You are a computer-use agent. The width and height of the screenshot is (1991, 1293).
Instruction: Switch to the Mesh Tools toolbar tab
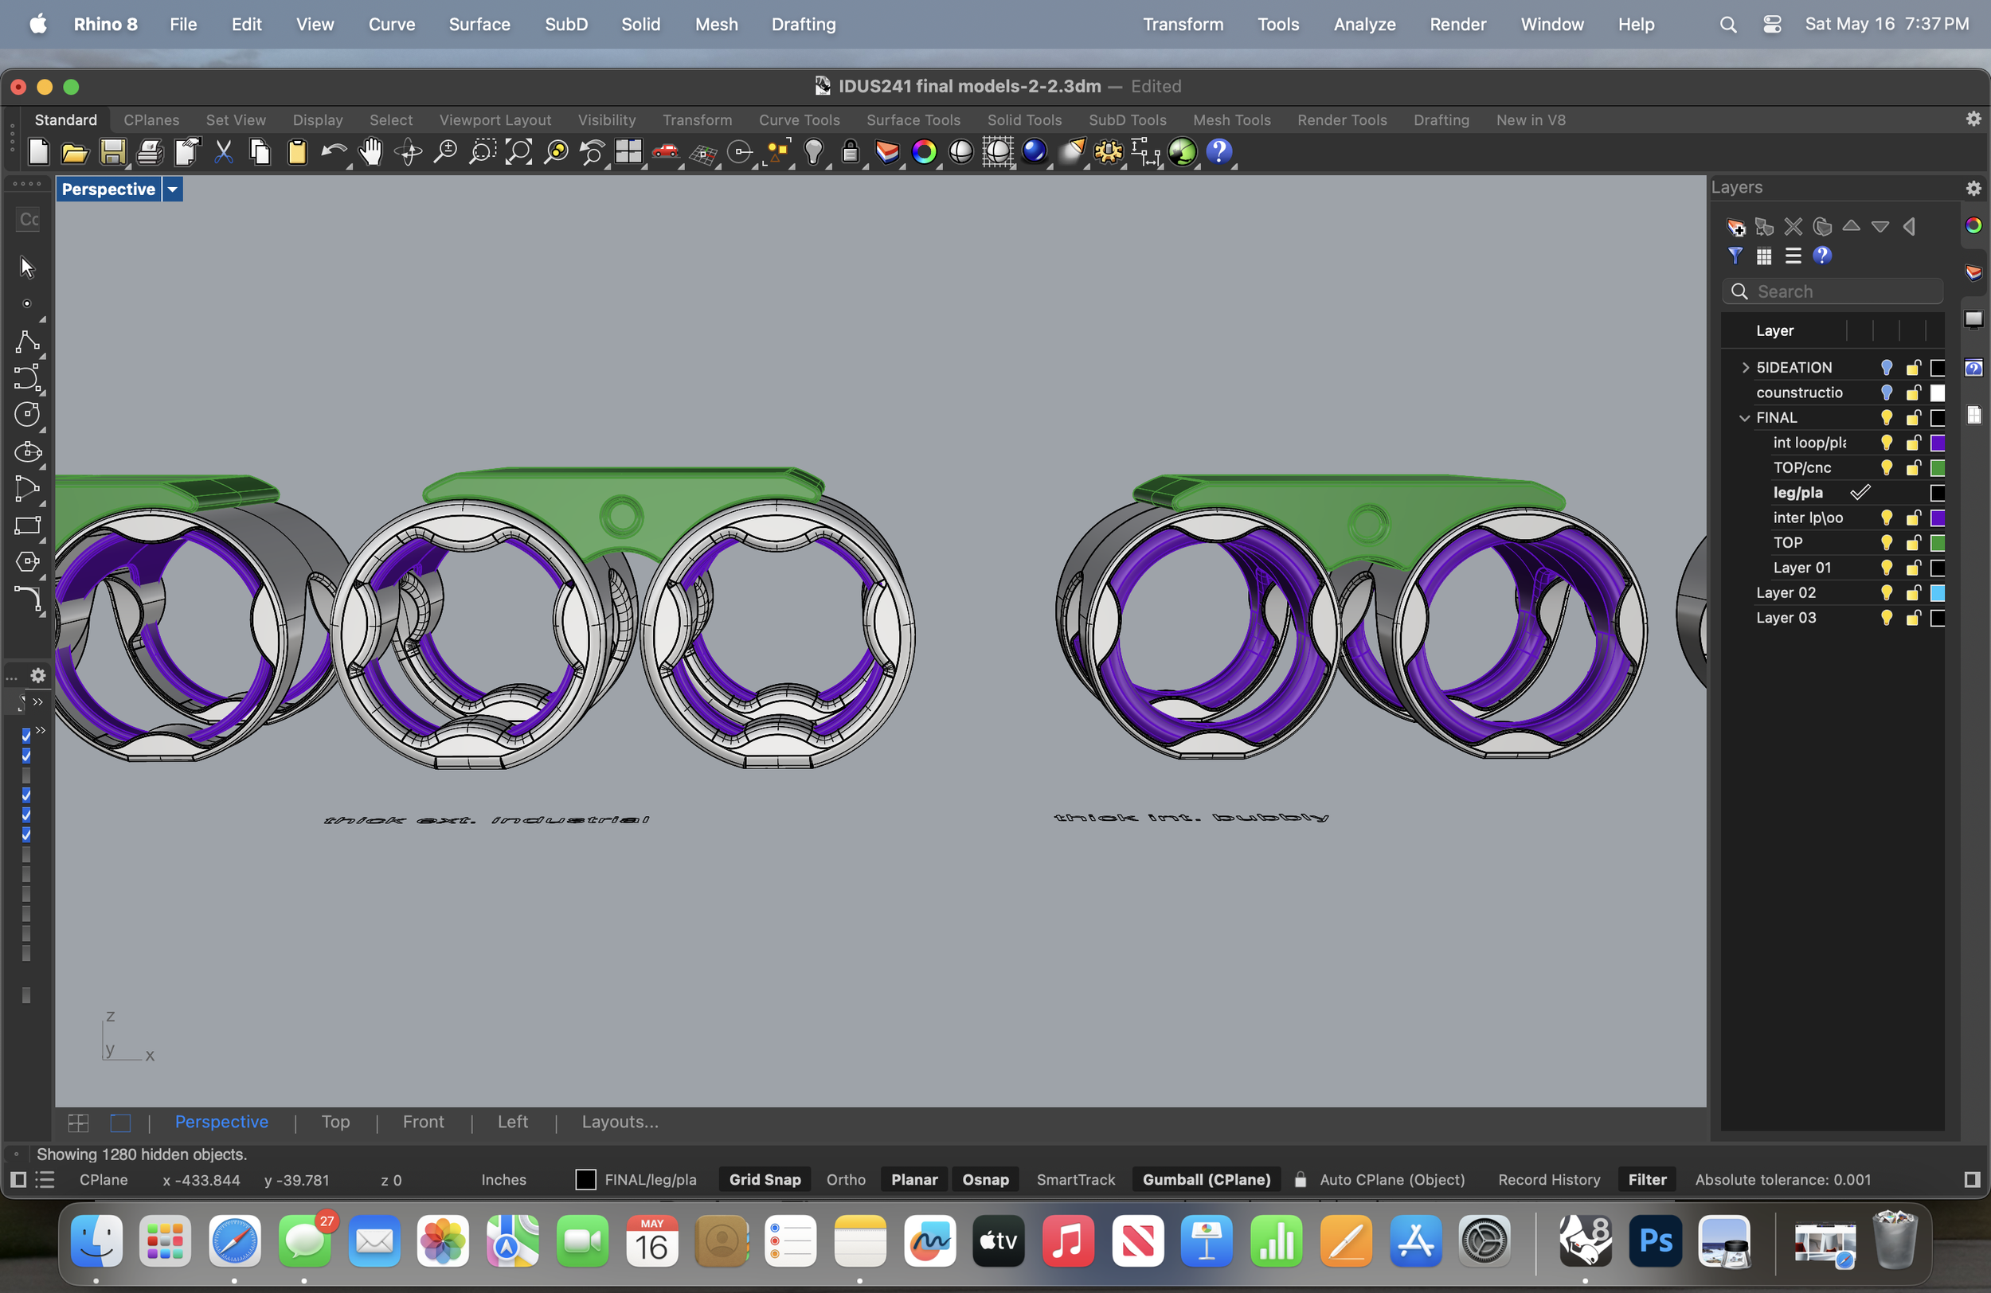coord(1231,119)
